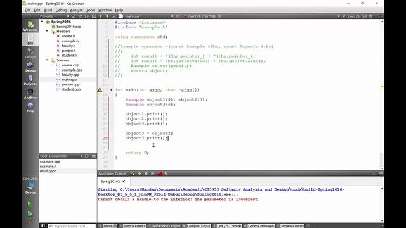Select Spring2016.pro file
The height and width of the screenshot is (228, 406).
click(69, 27)
